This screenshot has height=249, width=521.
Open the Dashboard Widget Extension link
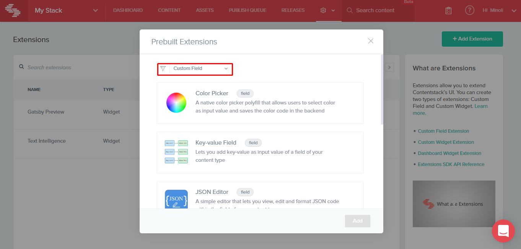(449, 153)
